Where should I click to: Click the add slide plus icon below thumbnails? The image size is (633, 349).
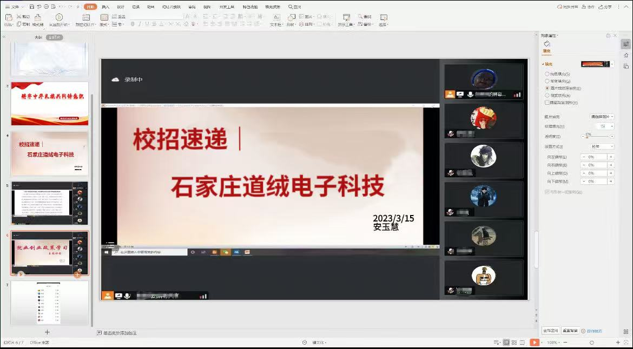(x=47, y=332)
